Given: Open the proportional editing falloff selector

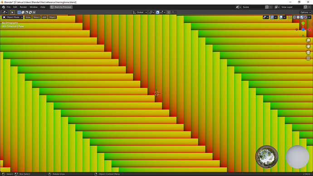Looking at the screenshot, I should [174, 12].
